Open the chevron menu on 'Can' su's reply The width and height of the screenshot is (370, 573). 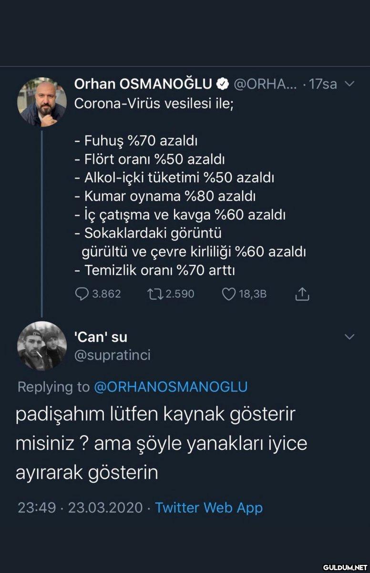[x=349, y=337]
